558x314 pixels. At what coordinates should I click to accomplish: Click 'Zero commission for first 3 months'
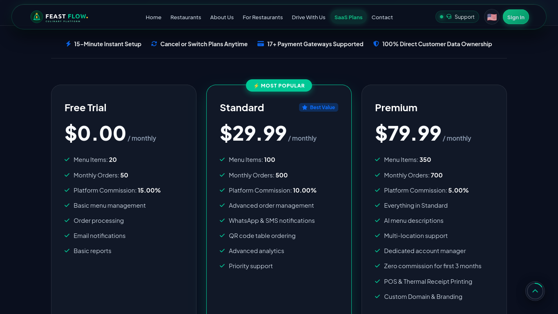(433, 266)
